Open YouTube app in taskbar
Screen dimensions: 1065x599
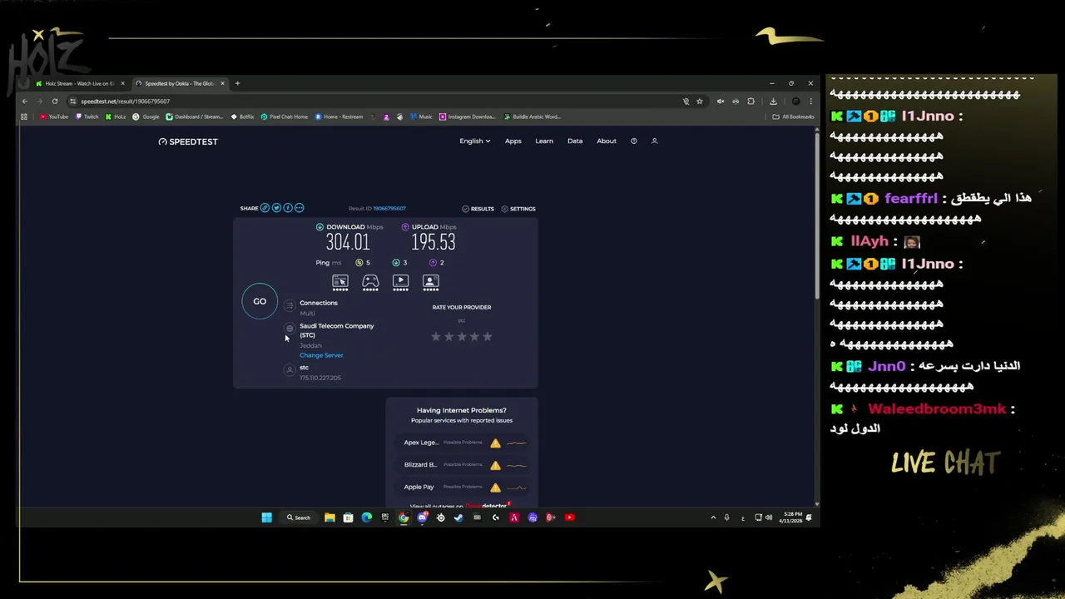(569, 517)
